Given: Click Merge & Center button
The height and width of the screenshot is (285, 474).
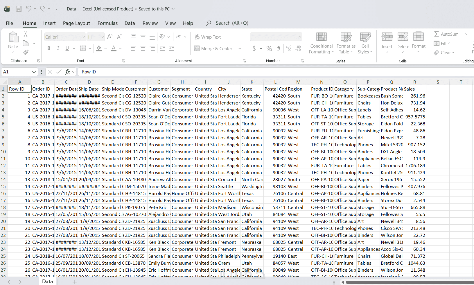Looking at the screenshot, I should tap(213, 48).
